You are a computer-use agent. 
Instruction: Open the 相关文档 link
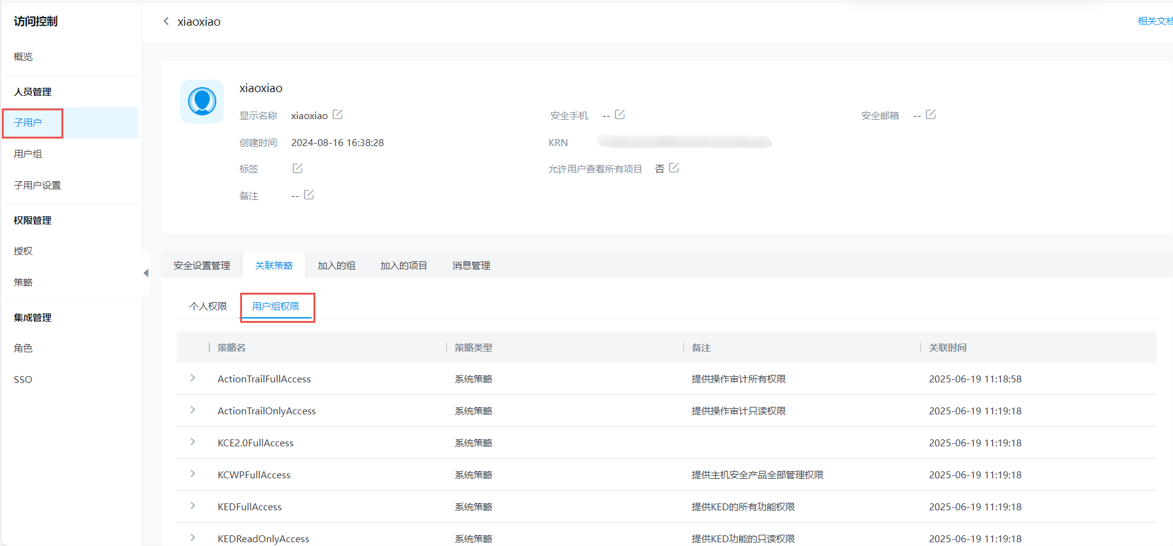pyautogui.click(x=1155, y=21)
